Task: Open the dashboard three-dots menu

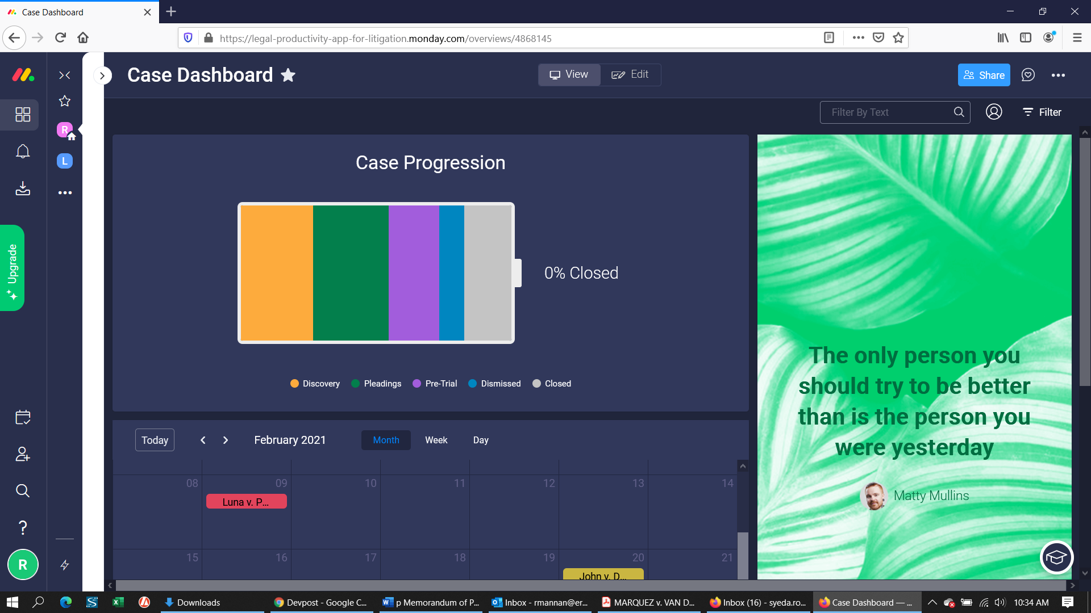Action: (x=1058, y=75)
